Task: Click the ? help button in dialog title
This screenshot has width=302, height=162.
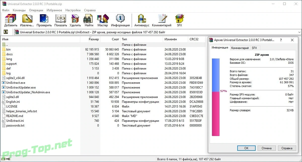Action: 281,40
